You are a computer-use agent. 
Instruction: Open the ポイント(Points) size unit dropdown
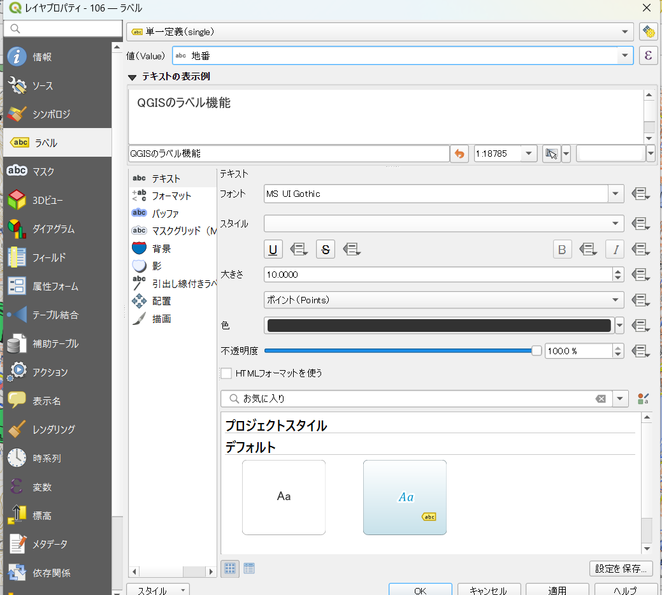(x=443, y=300)
